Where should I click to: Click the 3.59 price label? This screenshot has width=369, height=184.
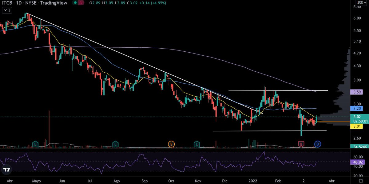pyautogui.click(x=356, y=92)
